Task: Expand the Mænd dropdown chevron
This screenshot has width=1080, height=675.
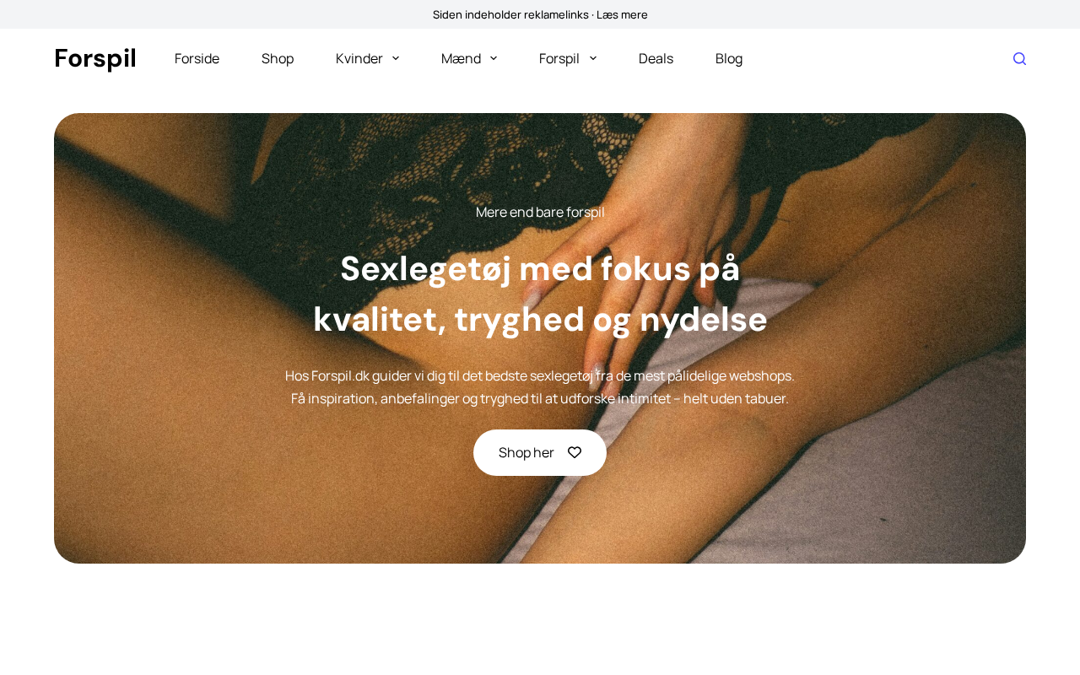Action: click(x=494, y=58)
